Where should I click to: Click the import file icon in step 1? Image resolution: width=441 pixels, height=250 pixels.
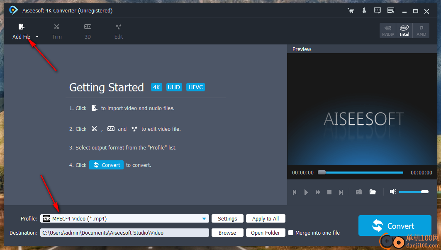tap(94, 108)
